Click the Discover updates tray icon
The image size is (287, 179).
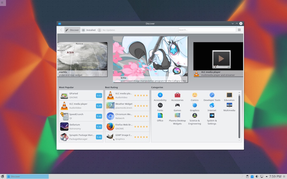[x=252, y=176]
